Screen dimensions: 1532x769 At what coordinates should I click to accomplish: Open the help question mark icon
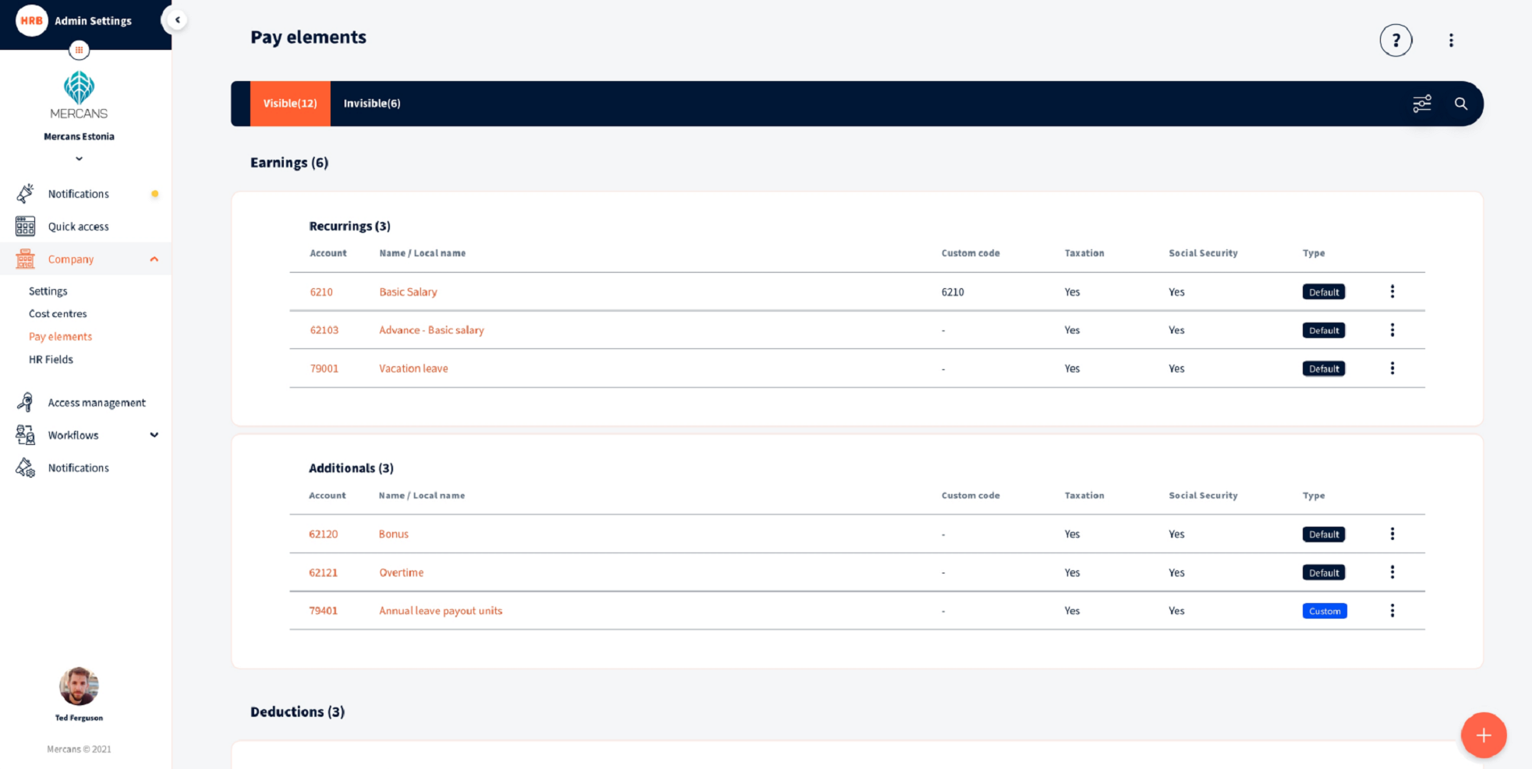[x=1396, y=41]
